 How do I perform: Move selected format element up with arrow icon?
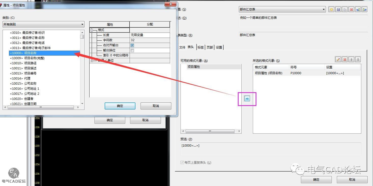(x=351, y=59)
